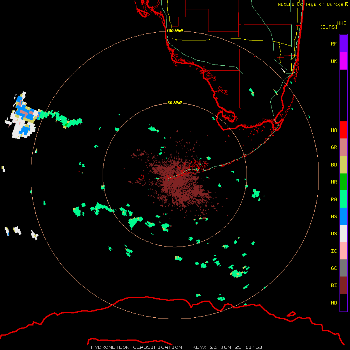Viewport: 350px width, 350px height.
Task: Click the HA red legend swatch
Action: coord(343,130)
